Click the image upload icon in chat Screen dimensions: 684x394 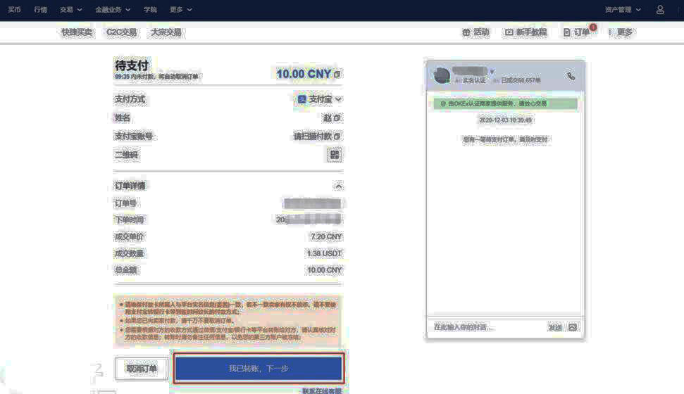573,327
